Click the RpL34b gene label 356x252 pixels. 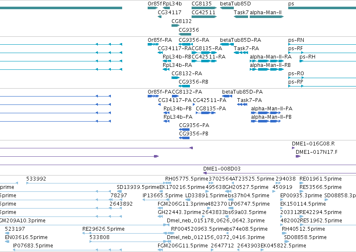click(x=172, y=4)
